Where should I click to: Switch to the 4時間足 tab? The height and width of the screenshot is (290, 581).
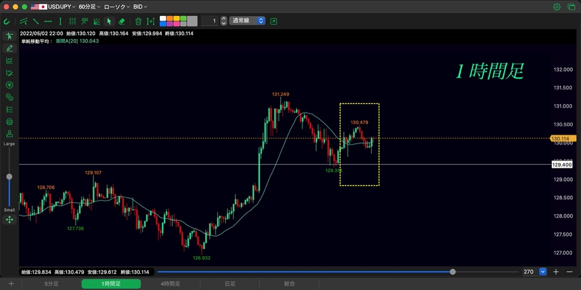(x=170, y=284)
